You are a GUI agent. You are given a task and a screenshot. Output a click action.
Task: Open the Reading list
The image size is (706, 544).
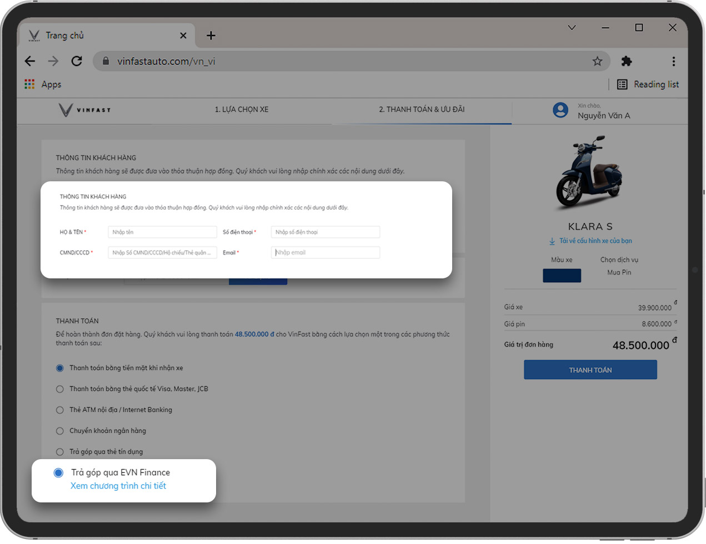click(648, 84)
